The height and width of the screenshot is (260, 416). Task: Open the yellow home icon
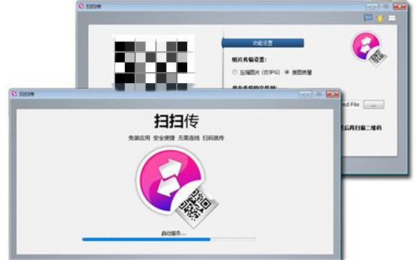click(x=380, y=18)
